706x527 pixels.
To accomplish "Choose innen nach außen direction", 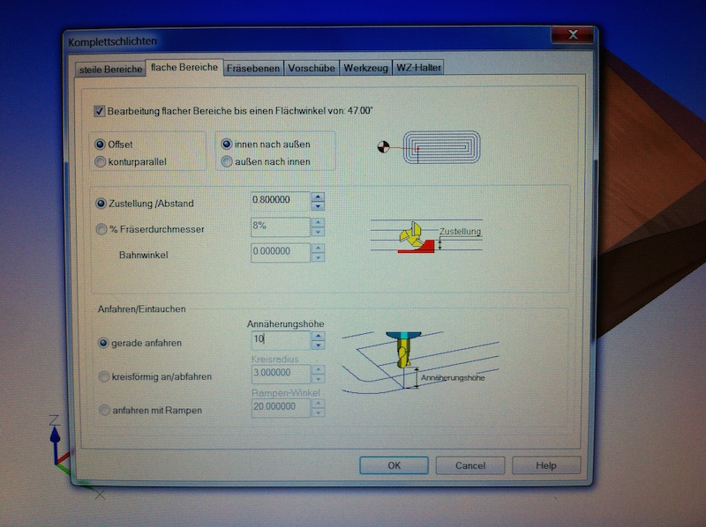I will coord(227,145).
